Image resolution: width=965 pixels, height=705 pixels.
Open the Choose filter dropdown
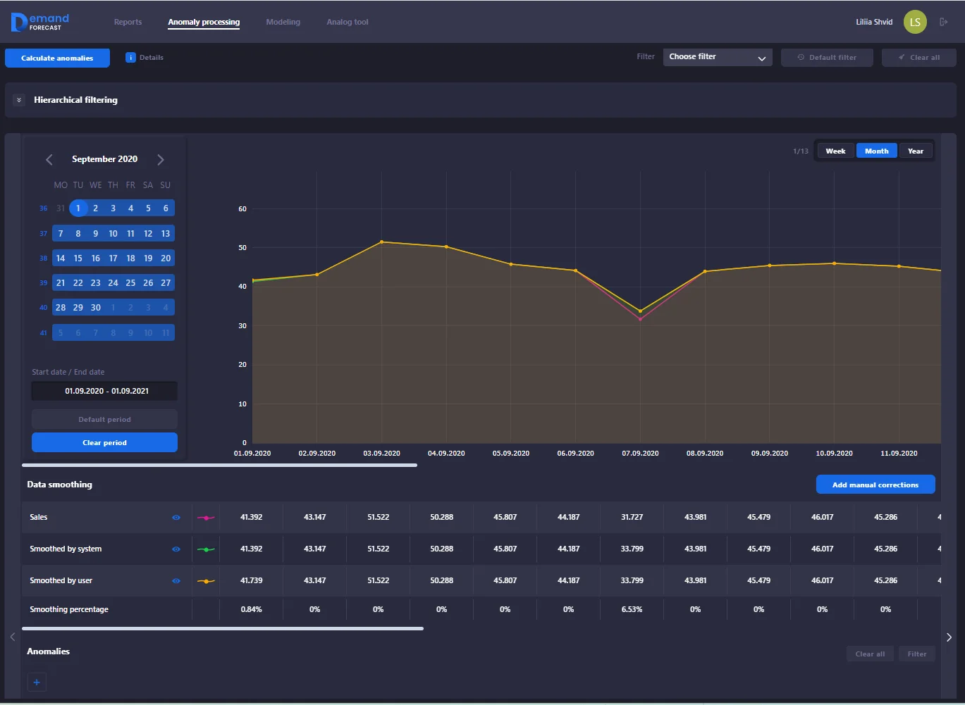pyautogui.click(x=717, y=58)
